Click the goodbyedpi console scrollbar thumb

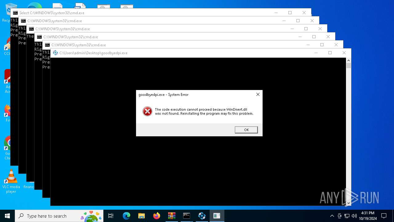[348, 65]
